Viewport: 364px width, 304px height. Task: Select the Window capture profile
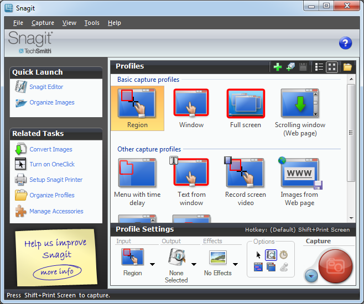[x=191, y=108]
